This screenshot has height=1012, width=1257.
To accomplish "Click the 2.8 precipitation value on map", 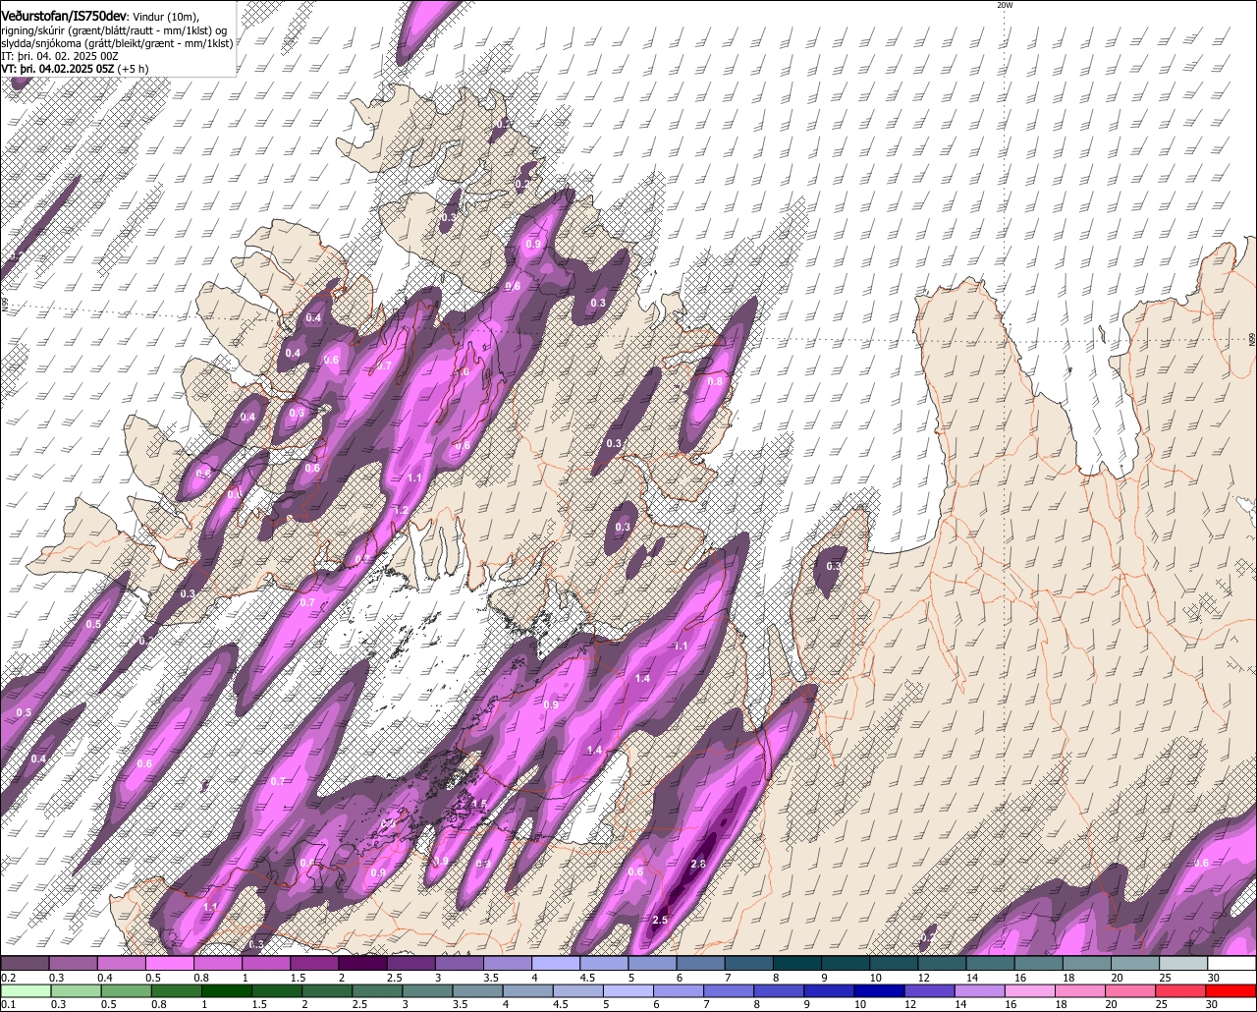I will point(699,864).
